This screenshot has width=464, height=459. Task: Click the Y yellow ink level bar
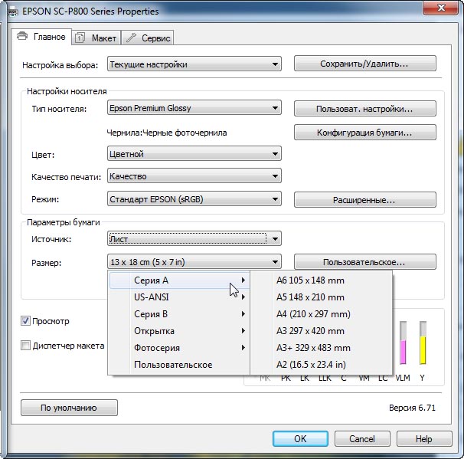423,343
